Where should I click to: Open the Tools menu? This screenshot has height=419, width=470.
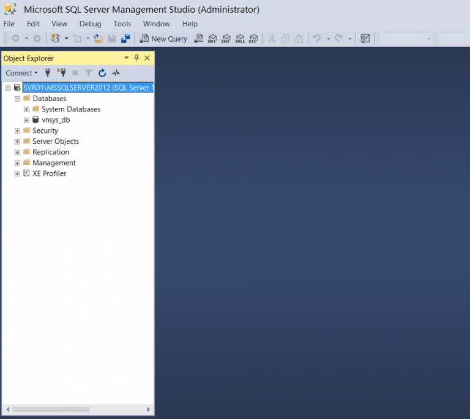click(122, 24)
